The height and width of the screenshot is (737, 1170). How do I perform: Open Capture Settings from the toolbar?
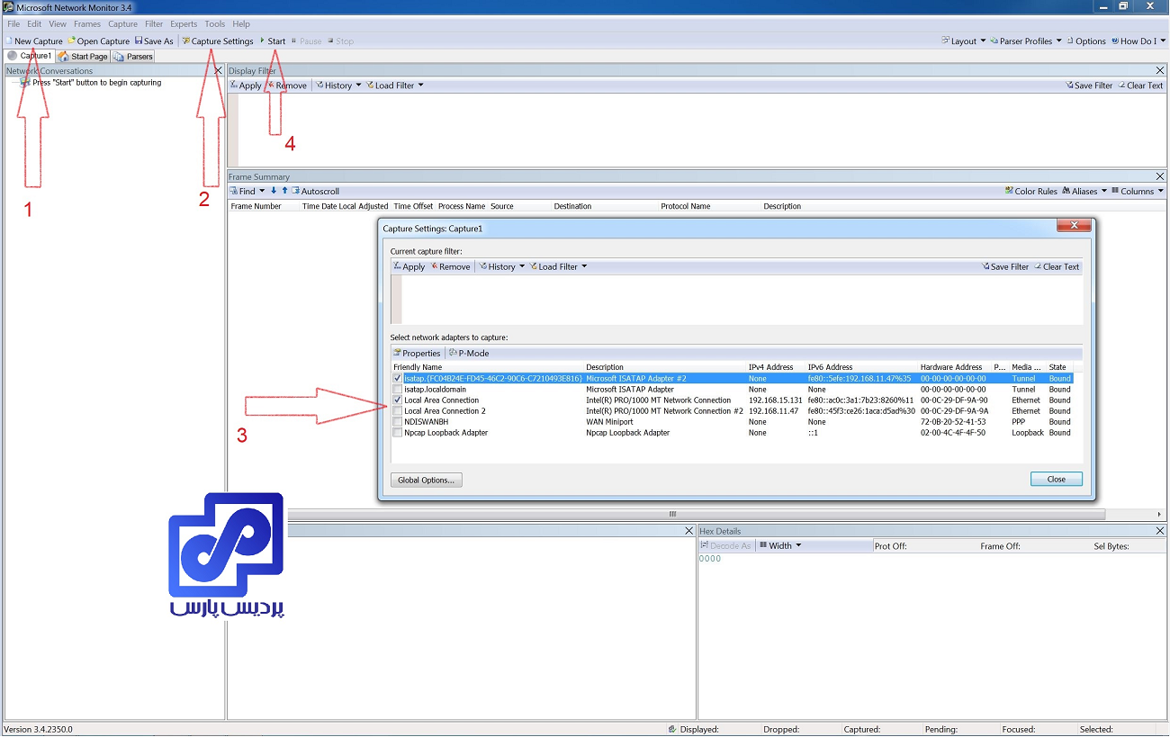[x=218, y=41]
